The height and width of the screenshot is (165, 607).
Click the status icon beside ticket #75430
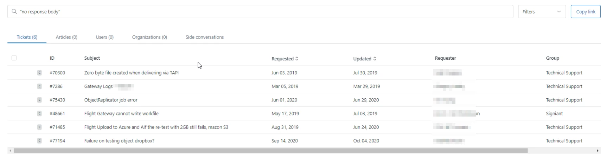[39, 100]
